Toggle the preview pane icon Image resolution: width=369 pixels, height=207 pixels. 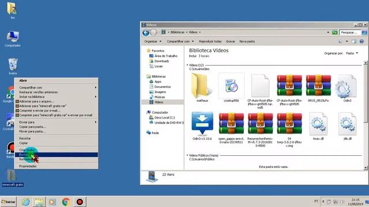(x=354, y=41)
